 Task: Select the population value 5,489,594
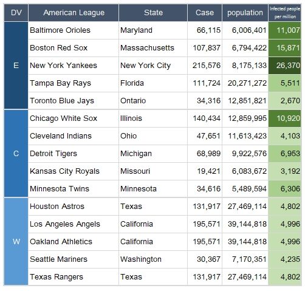tap(245, 189)
